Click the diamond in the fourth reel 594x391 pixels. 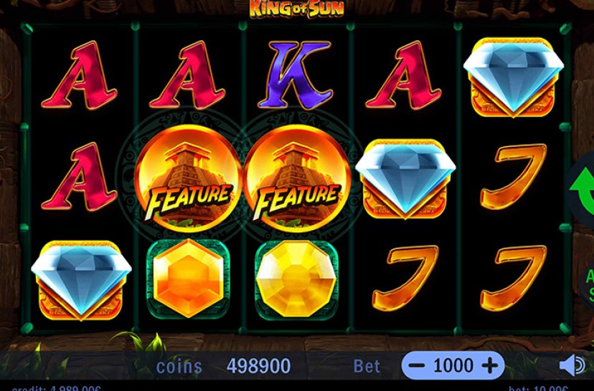(405, 178)
